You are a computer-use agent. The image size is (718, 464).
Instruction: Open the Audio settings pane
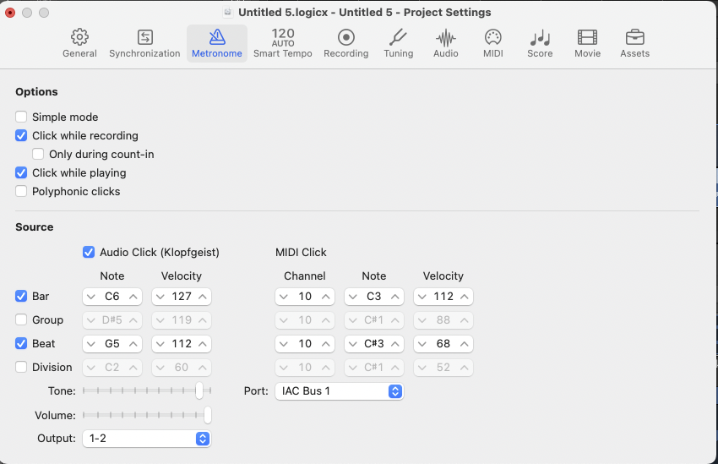(445, 43)
